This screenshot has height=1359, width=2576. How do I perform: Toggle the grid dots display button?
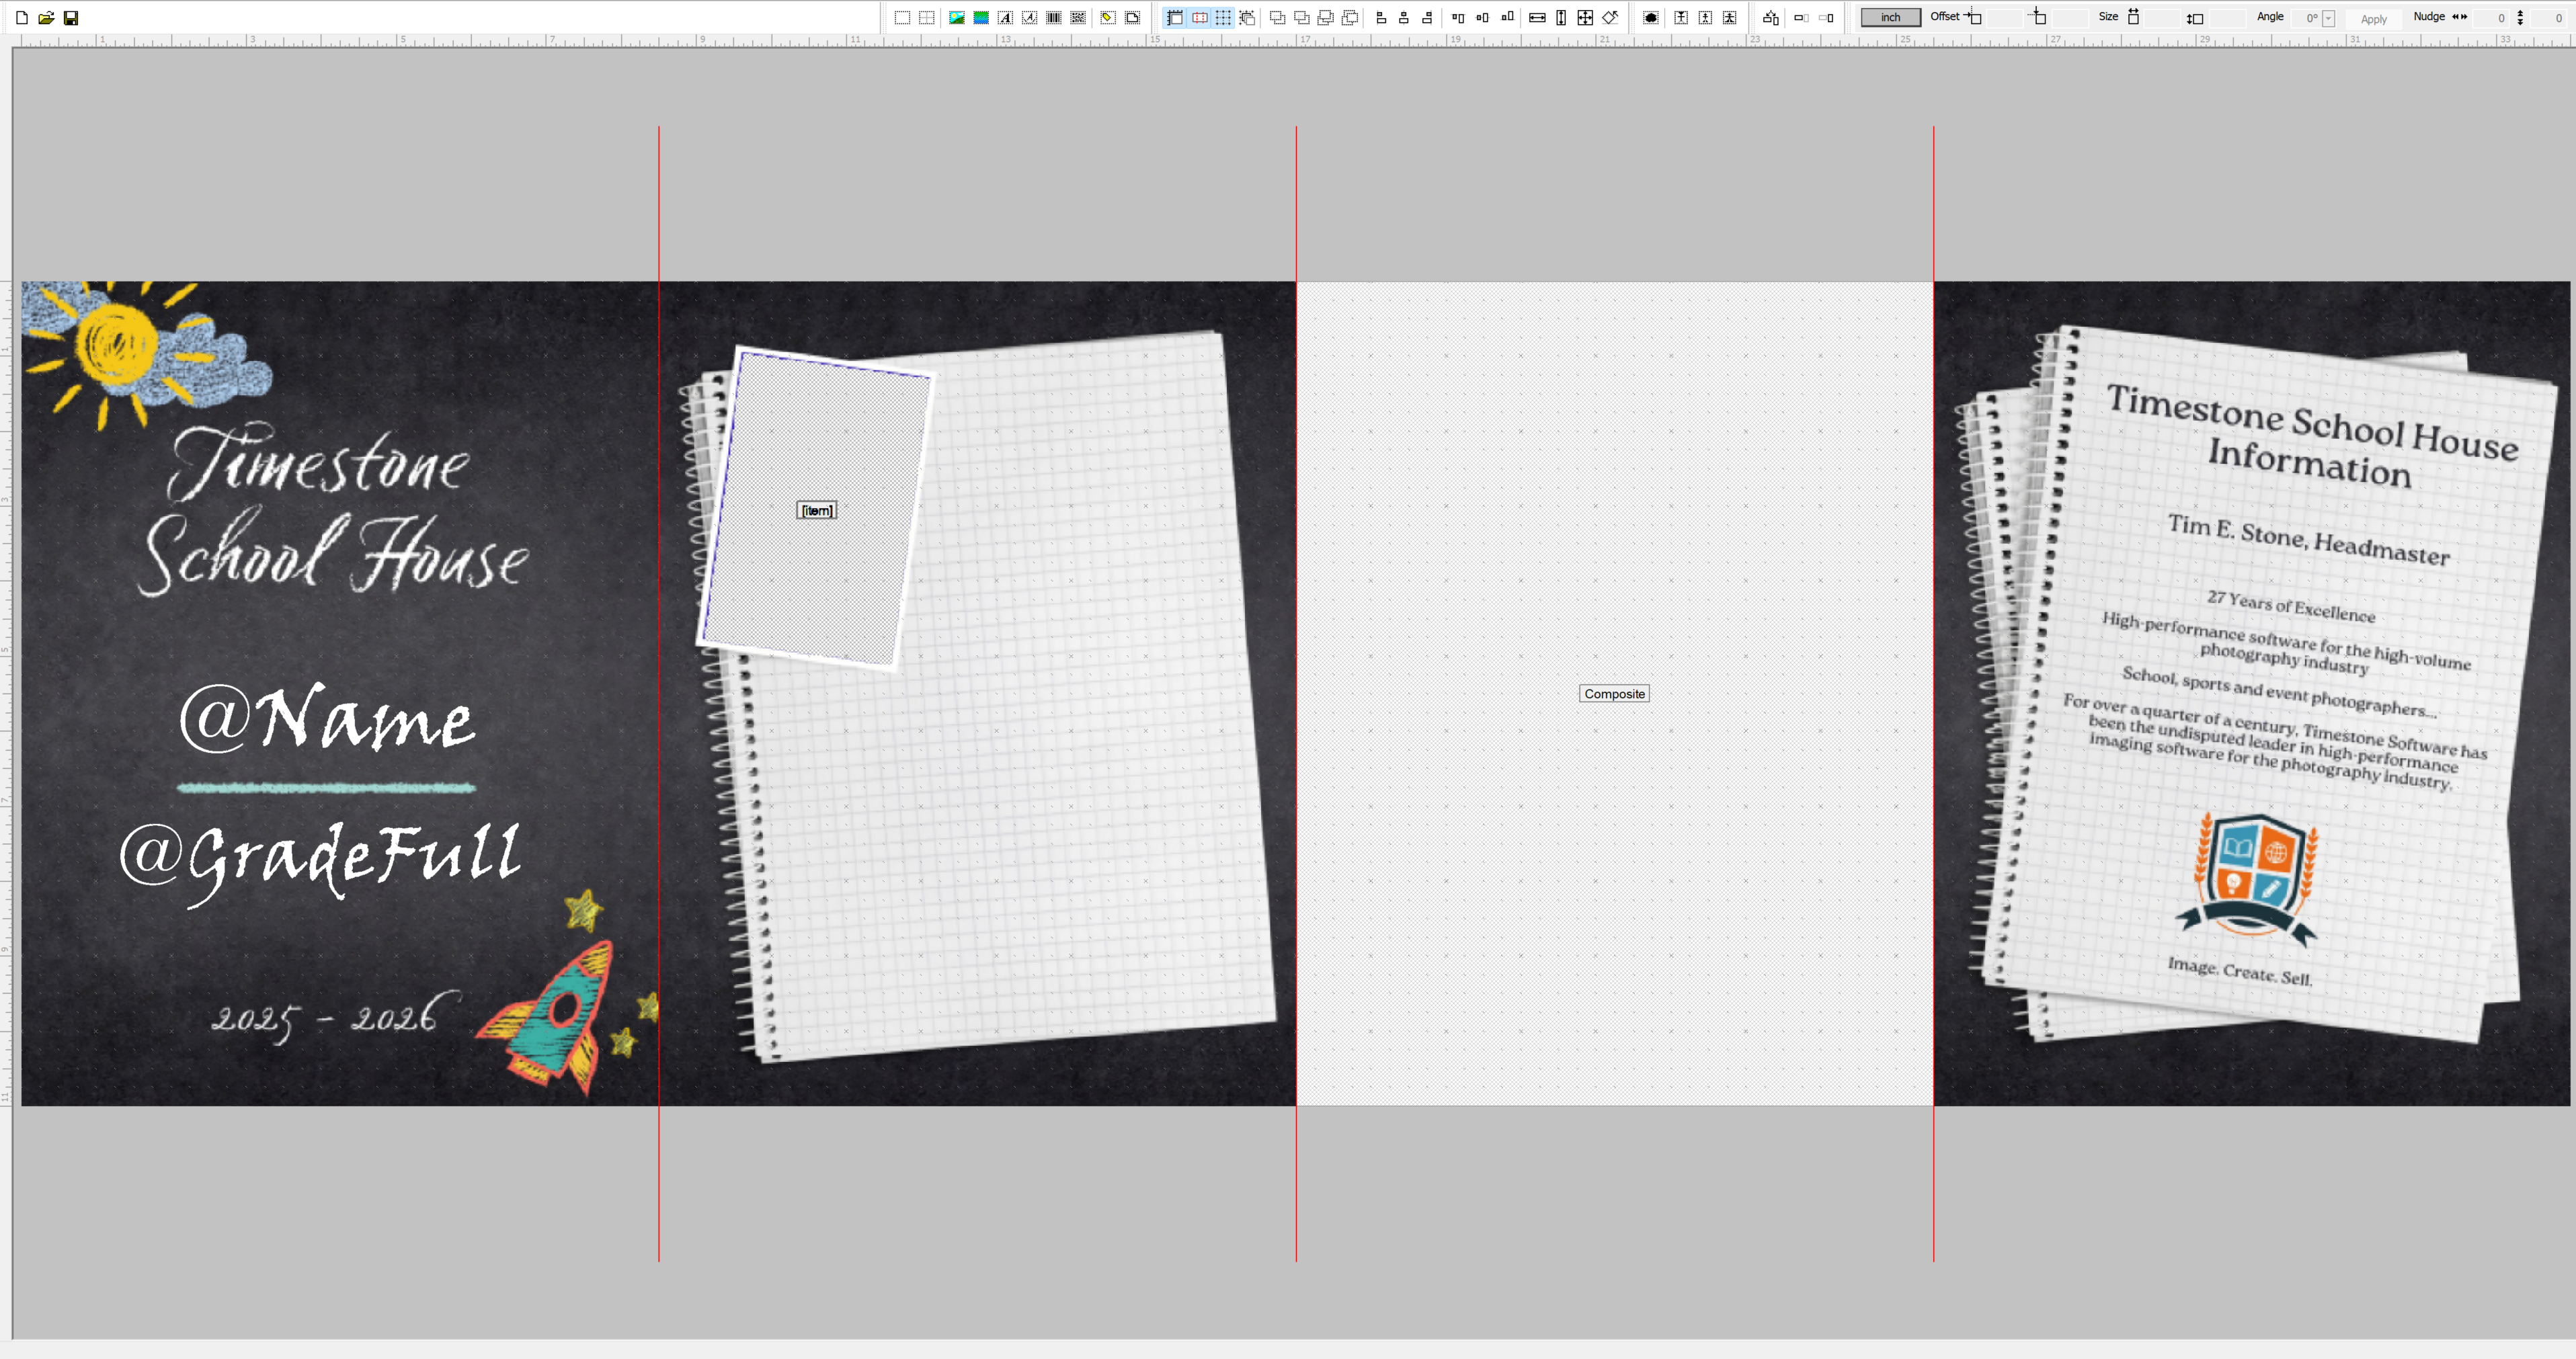(x=1223, y=17)
